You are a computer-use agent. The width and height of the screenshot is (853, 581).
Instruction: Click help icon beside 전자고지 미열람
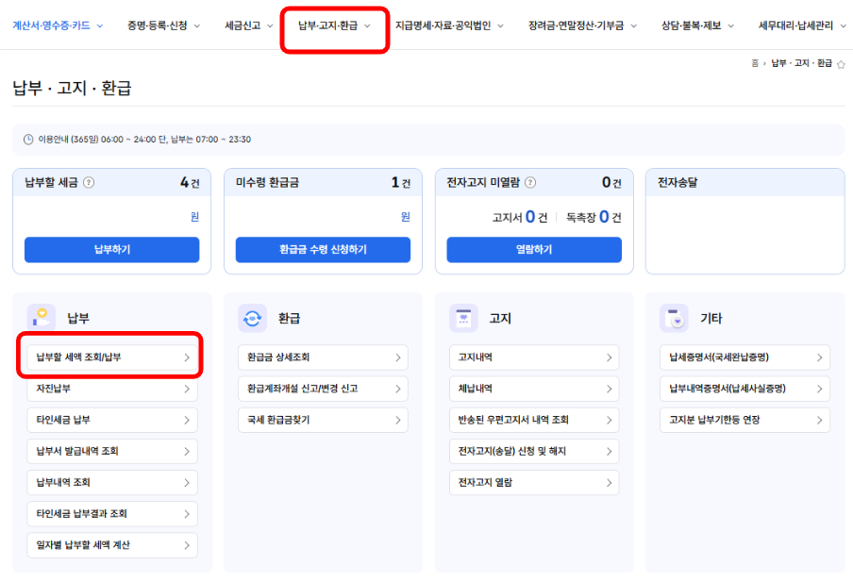click(530, 183)
